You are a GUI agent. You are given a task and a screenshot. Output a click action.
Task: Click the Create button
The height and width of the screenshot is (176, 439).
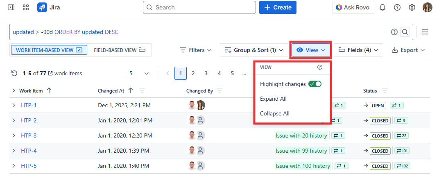point(278,7)
